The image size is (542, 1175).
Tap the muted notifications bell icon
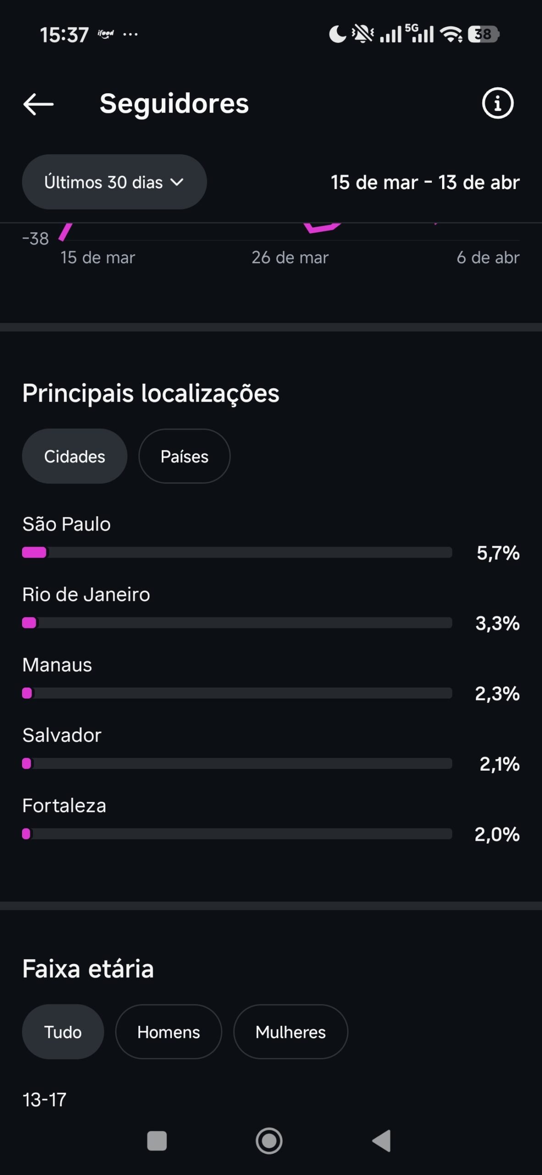[x=362, y=34]
